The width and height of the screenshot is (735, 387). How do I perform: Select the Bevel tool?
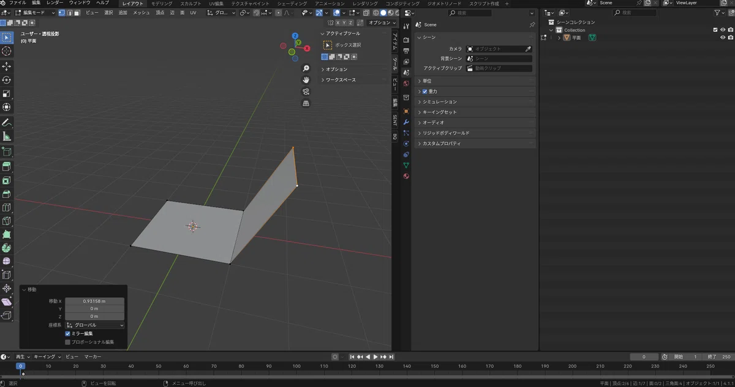(7, 194)
